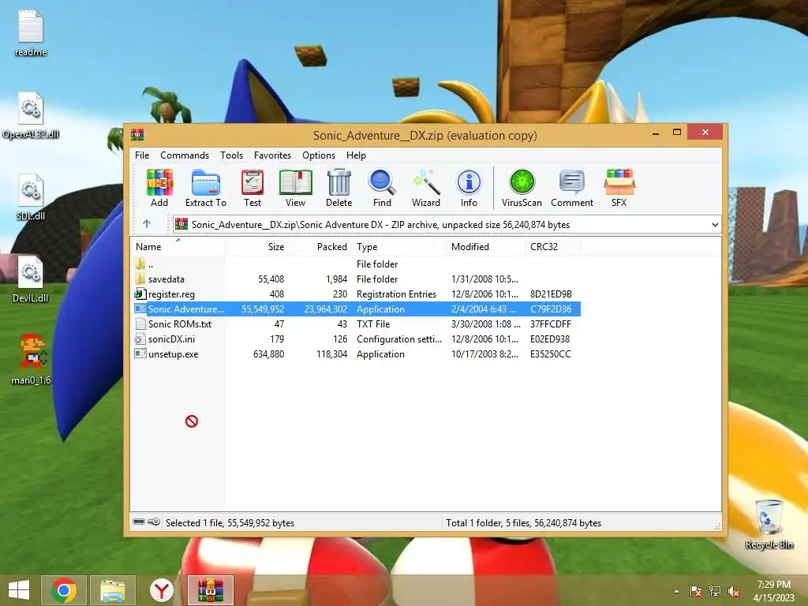Select the SDL.dll desktop icon
This screenshot has width=808, height=606.
(x=31, y=197)
